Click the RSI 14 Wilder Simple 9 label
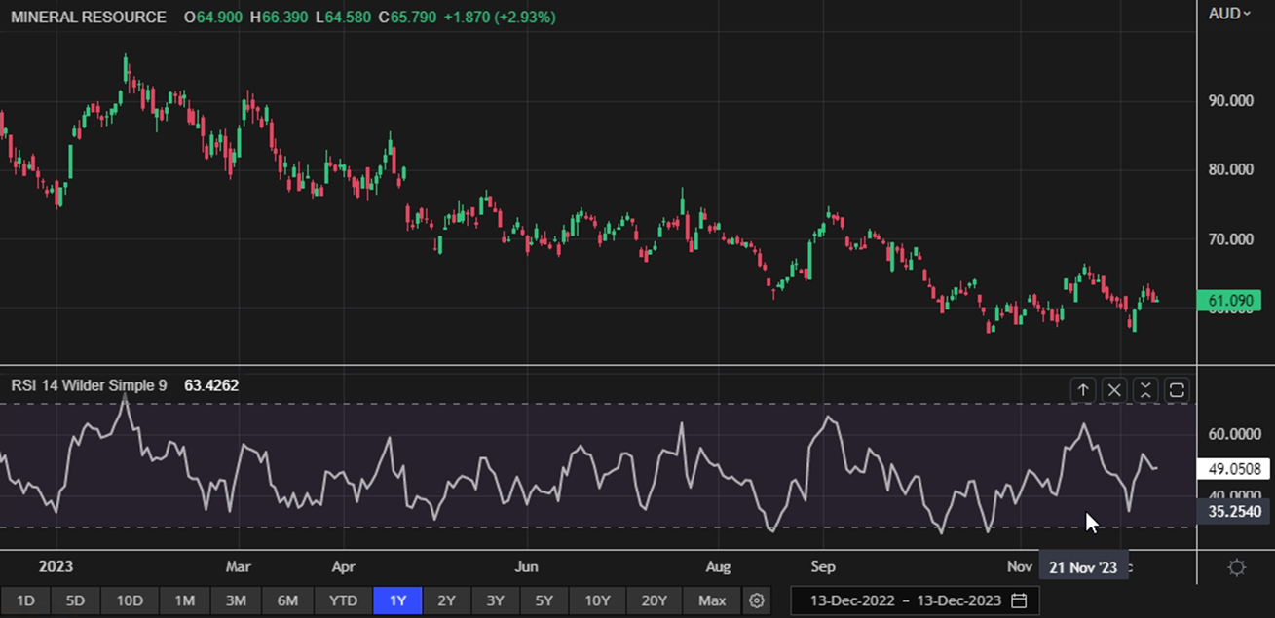1275x618 pixels. coord(89,386)
